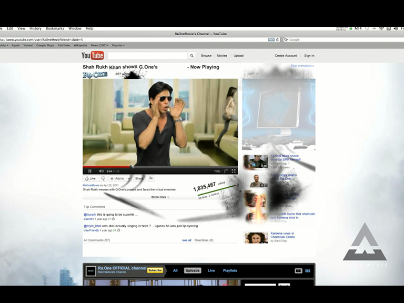Click the Add to button
This screenshot has height=303, width=404.
coord(117,178)
